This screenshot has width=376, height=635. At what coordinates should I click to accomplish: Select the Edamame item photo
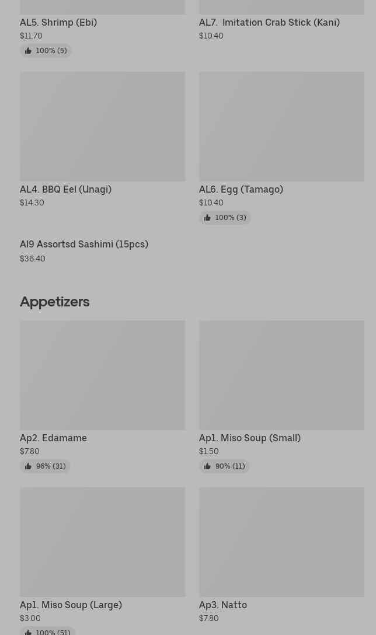102,375
